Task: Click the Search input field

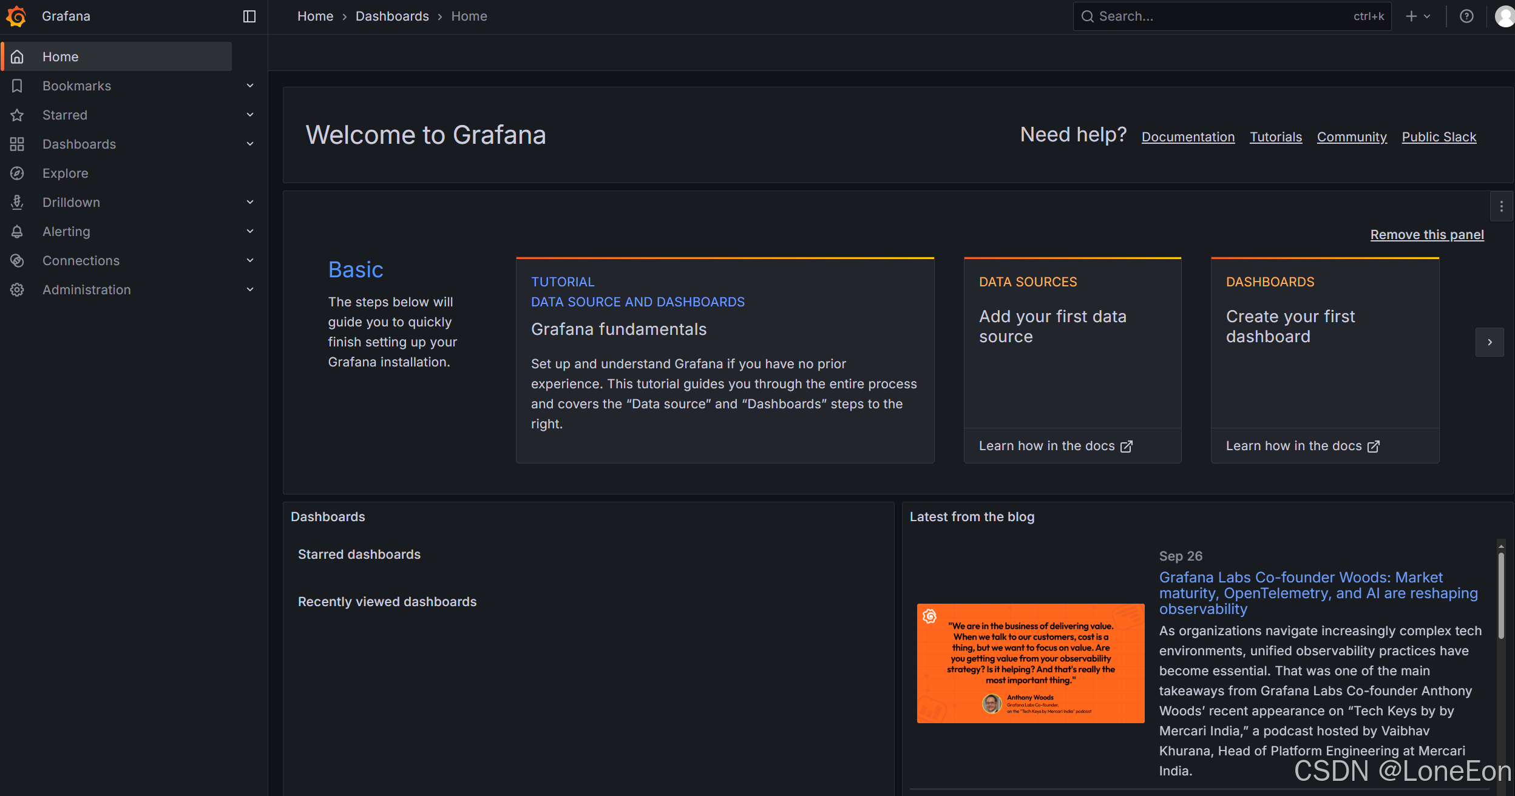Action: point(1232,16)
